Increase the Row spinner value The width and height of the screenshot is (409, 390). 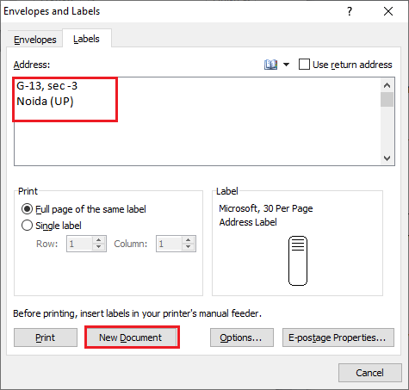pyautogui.click(x=99, y=240)
